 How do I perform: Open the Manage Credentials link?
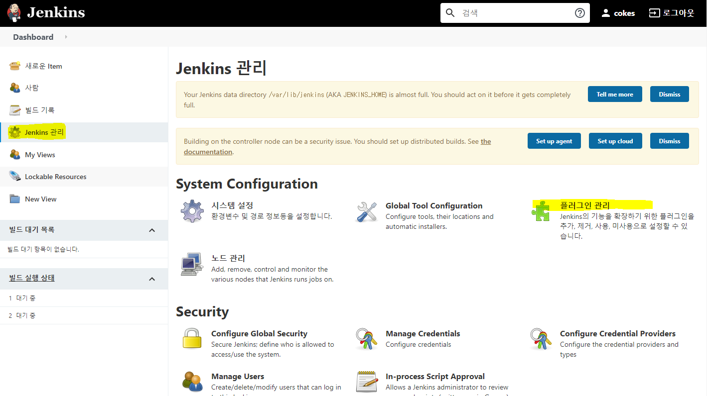pos(423,333)
